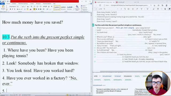The height and width of the screenshot is (96, 171).
Task: Save the Word document from quick access toolbar
Action: [x=3, y=1]
